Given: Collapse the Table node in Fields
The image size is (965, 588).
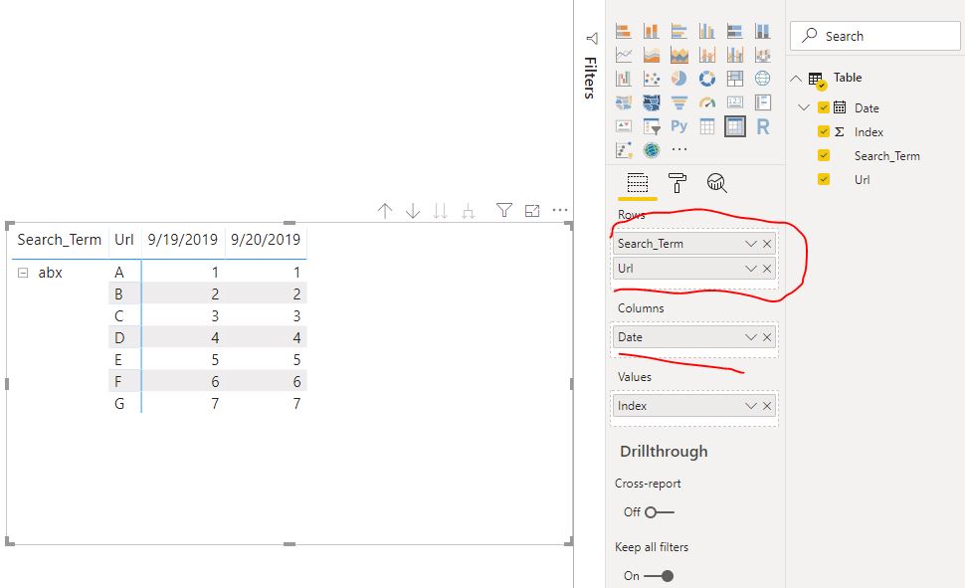Looking at the screenshot, I should pos(796,79).
